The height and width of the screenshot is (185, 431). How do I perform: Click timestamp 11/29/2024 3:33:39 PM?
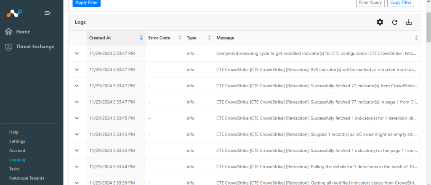pyautogui.click(x=112, y=182)
